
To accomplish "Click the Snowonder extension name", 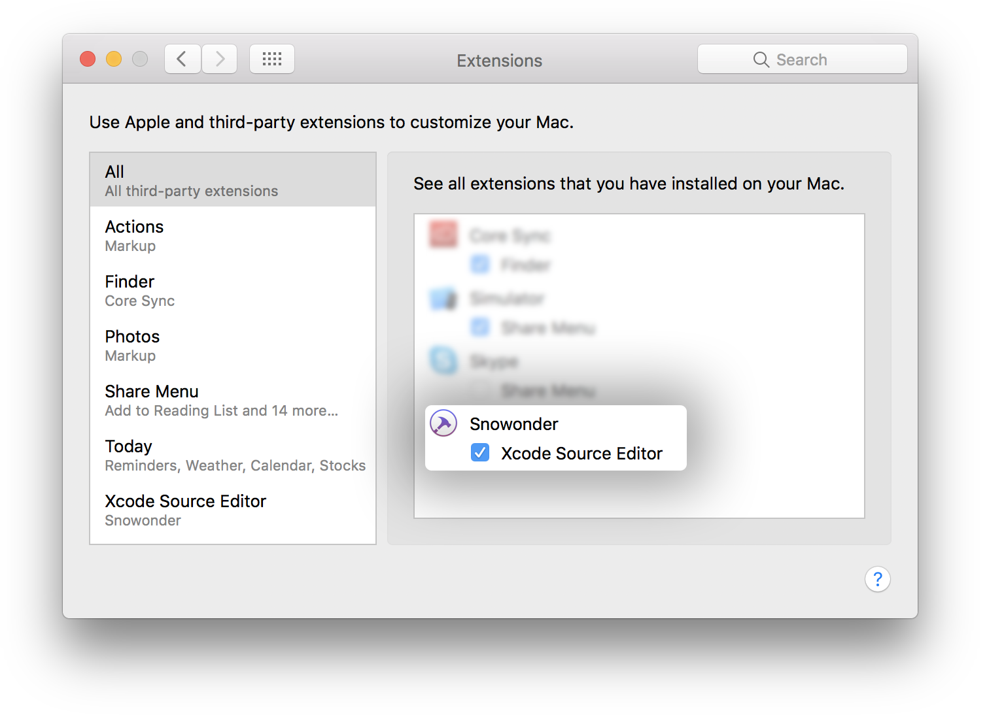I will point(513,424).
